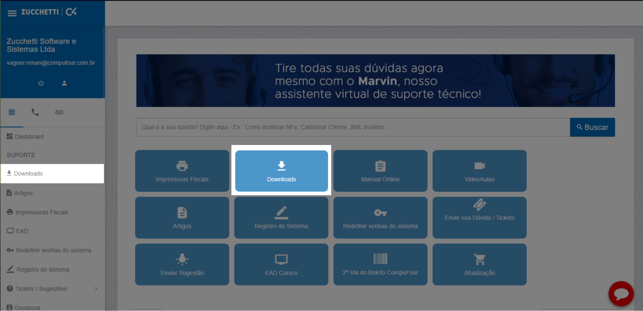The image size is (643, 311).
Task: Open the Atualização shopping cart tile
Action: (x=479, y=264)
